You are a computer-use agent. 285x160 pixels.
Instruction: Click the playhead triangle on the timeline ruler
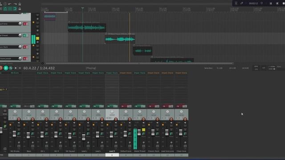coord(82,8)
